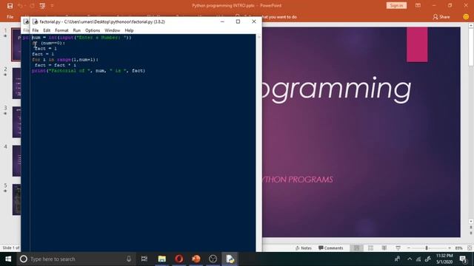Screen dimensions: 474x266
Task: Switch to PowerPoint taskbar icon
Action: 196,259
